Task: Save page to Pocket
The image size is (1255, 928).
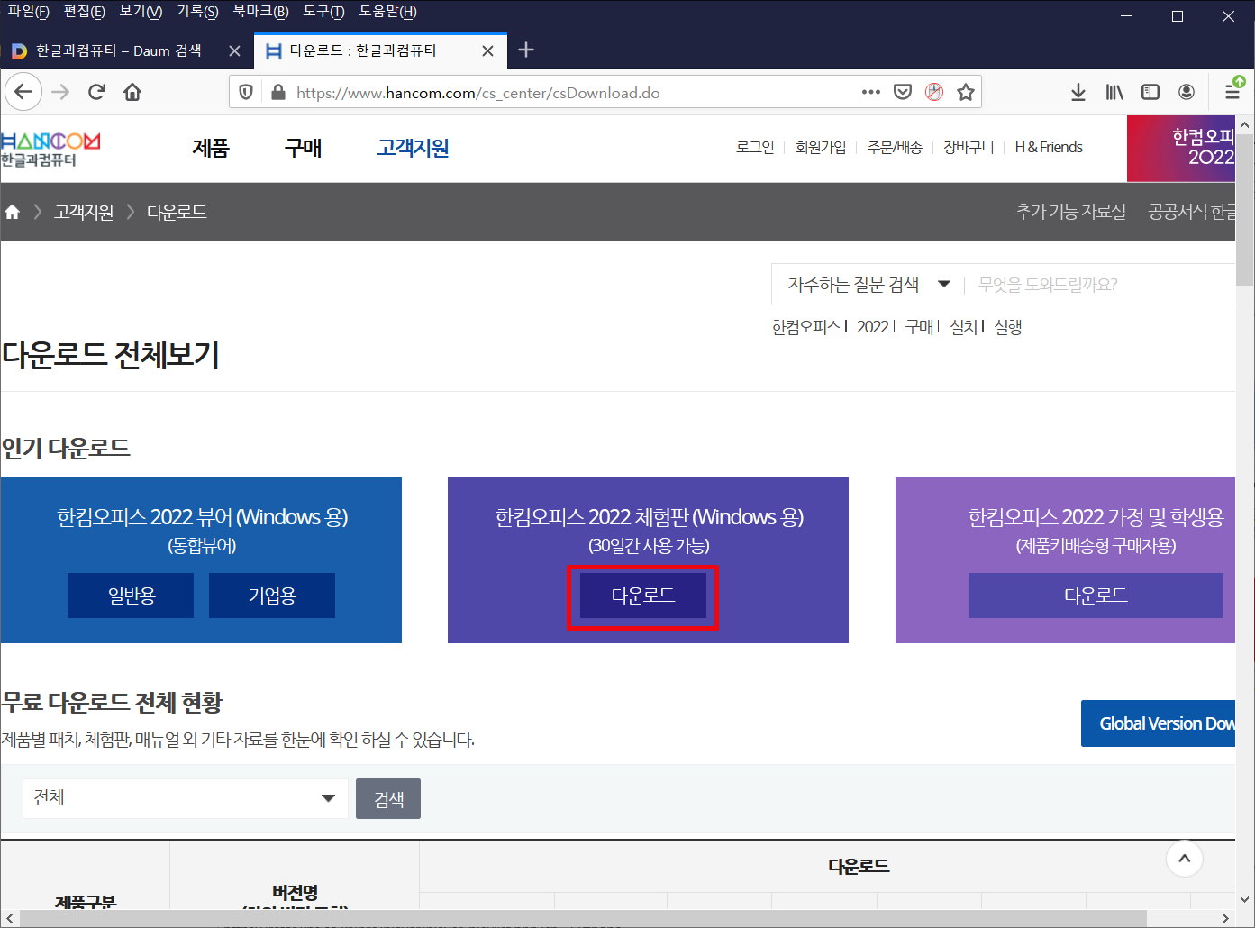Action: [x=903, y=92]
